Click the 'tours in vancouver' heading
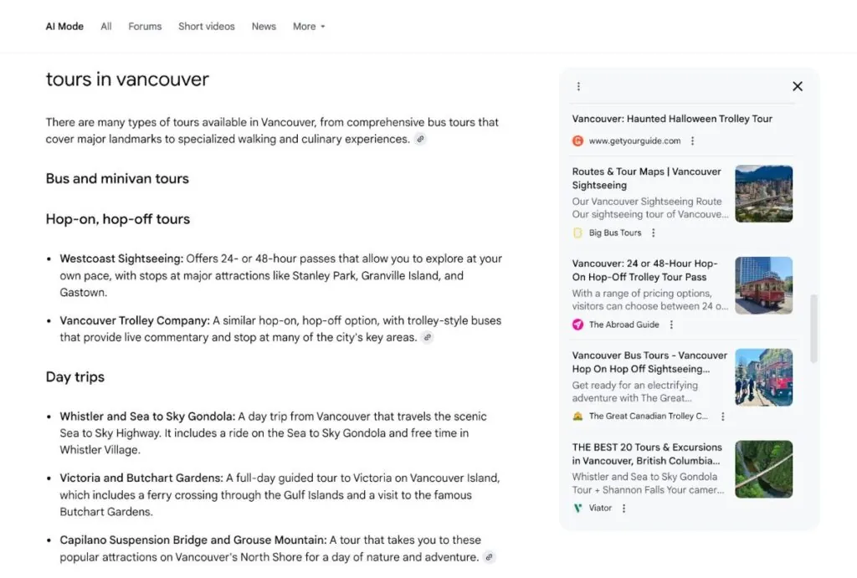857x578 pixels. pos(127,79)
